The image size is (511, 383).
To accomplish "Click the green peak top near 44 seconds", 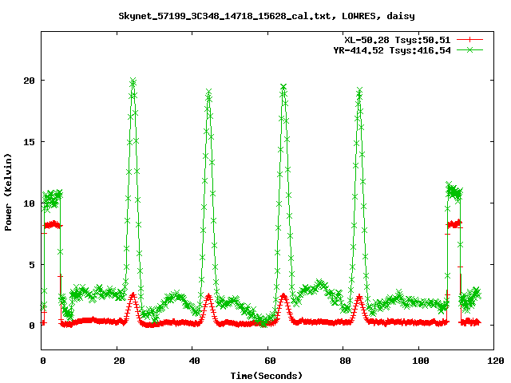I will pyautogui.click(x=208, y=93).
